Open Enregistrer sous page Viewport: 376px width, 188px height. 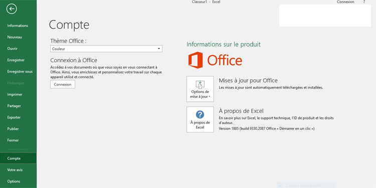pyautogui.click(x=20, y=71)
